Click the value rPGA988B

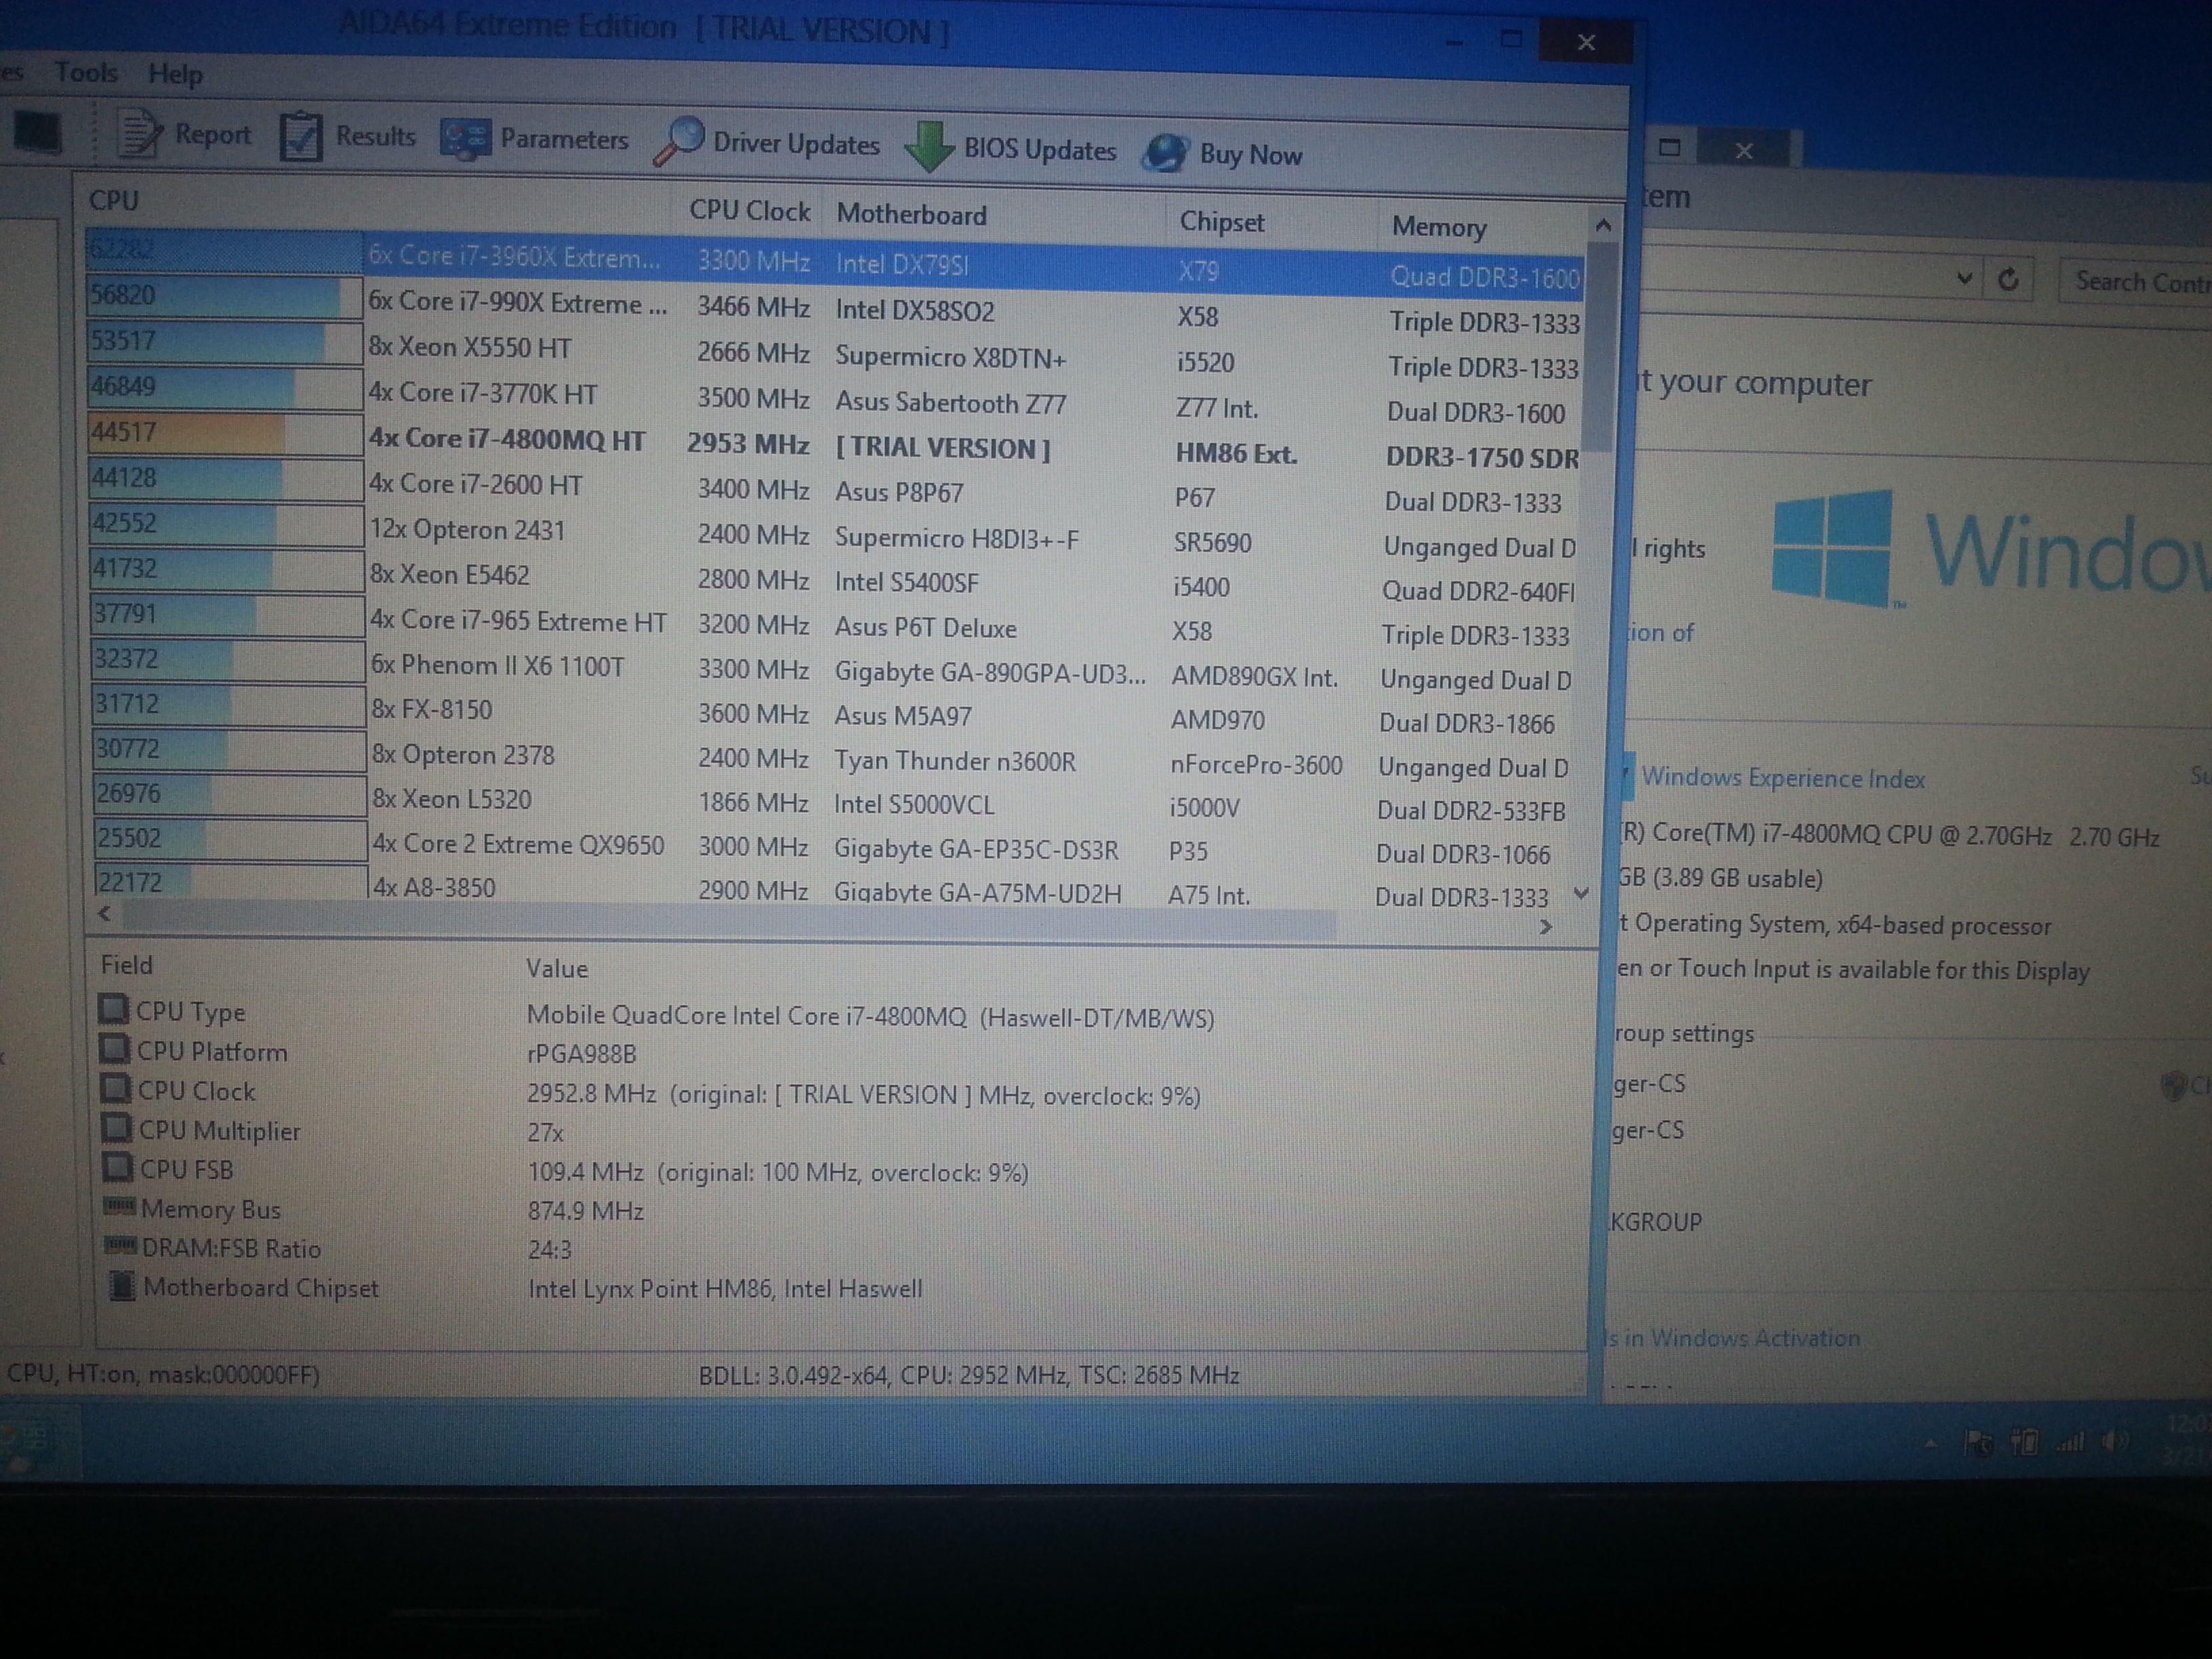(581, 1054)
